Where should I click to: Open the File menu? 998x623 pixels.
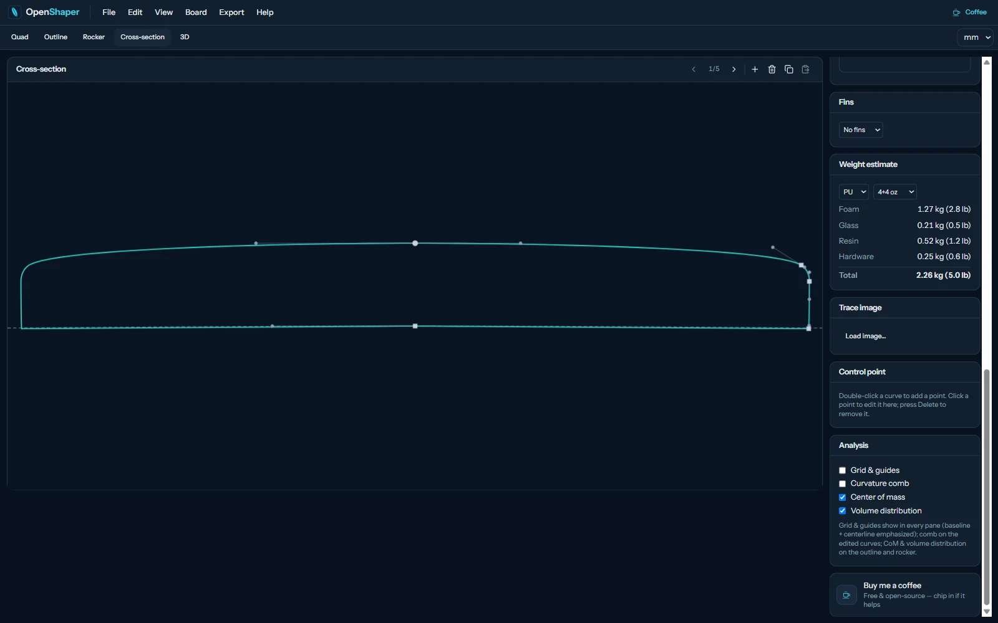click(109, 12)
